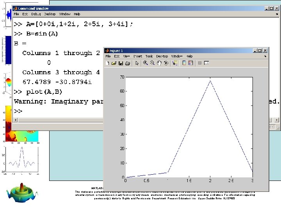The height and width of the screenshot is (211, 281).
Task: Click the dock arrow in Figure 1 menu bar
Action: (265, 56)
